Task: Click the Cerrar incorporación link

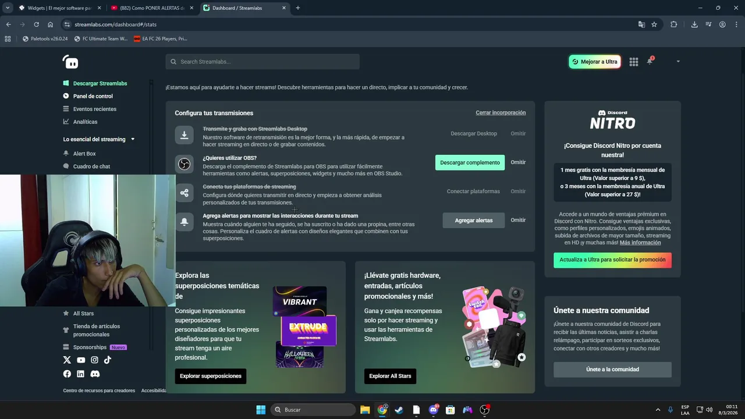Action: pos(501,113)
